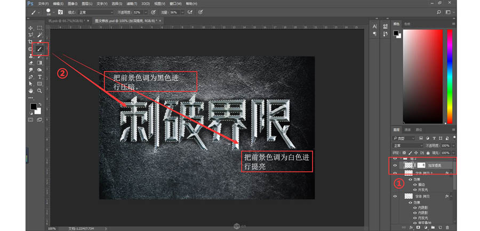Open the 窗口(W) menu
Screen dimensions: 480x231
pos(175,4)
